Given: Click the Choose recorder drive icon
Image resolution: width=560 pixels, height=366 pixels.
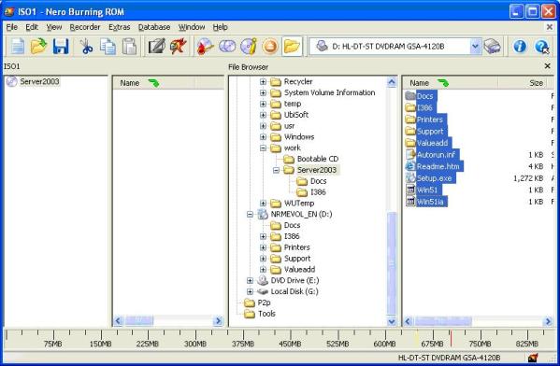Looking at the screenshot, I should click(x=492, y=47).
